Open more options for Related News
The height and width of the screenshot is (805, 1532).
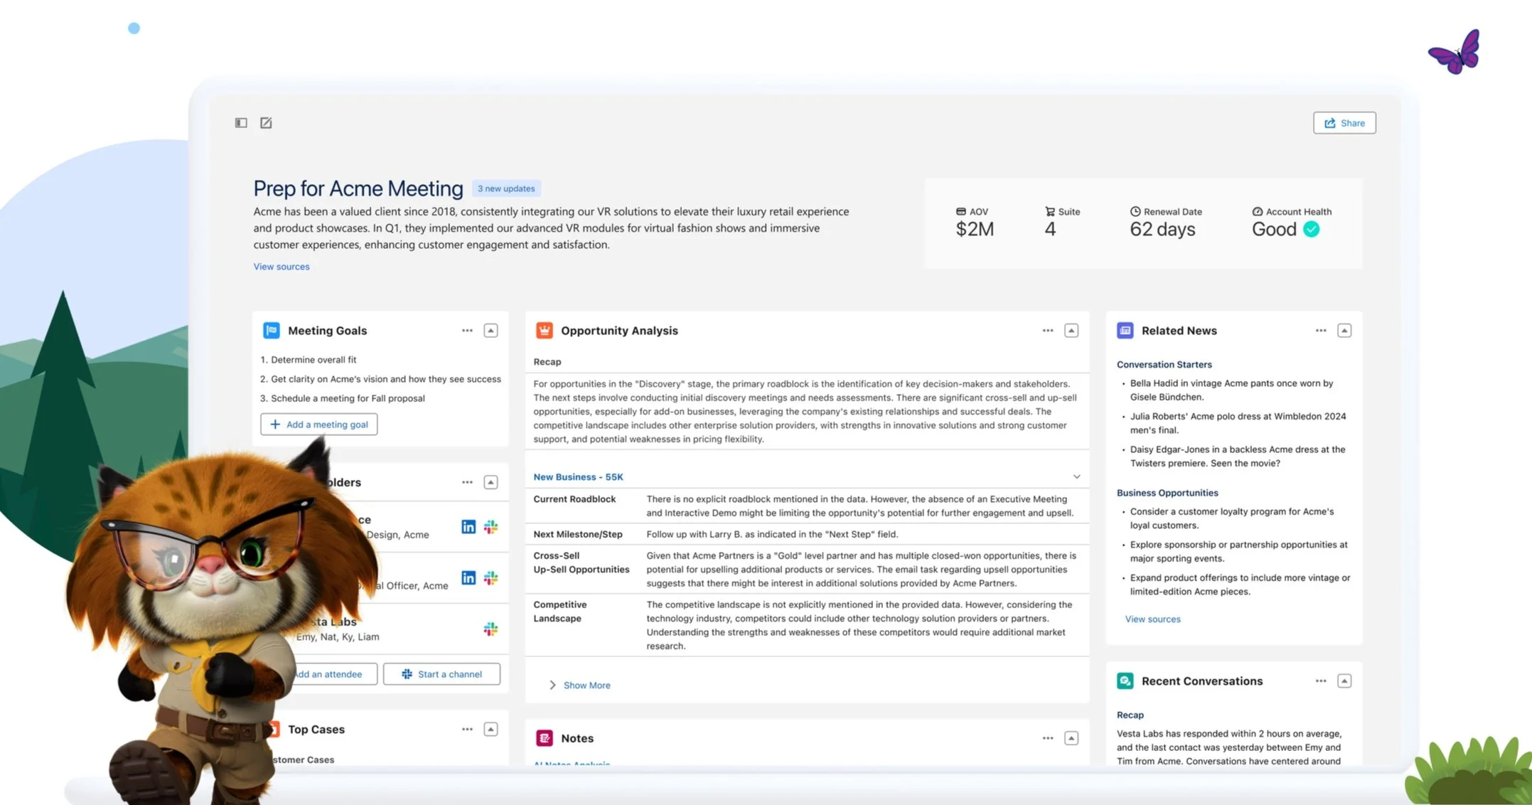tap(1320, 331)
